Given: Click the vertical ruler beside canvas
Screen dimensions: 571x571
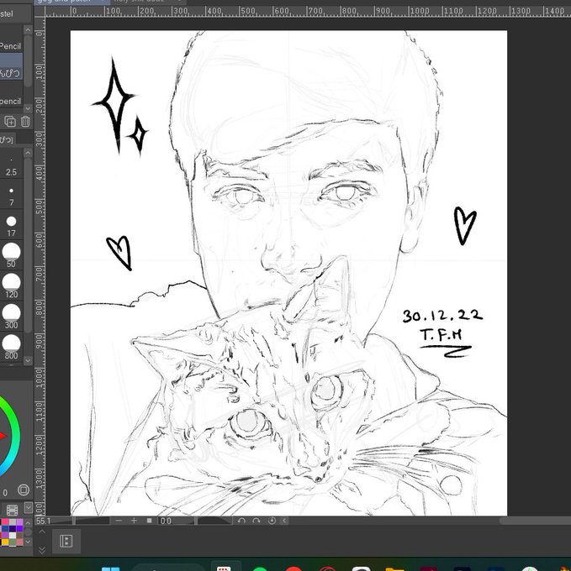Looking at the screenshot, I should pyautogui.click(x=40, y=266).
